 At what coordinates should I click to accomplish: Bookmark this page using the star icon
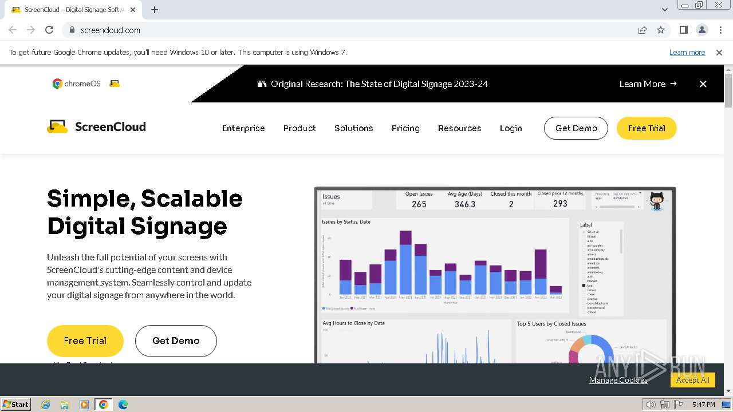coord(661,30)
